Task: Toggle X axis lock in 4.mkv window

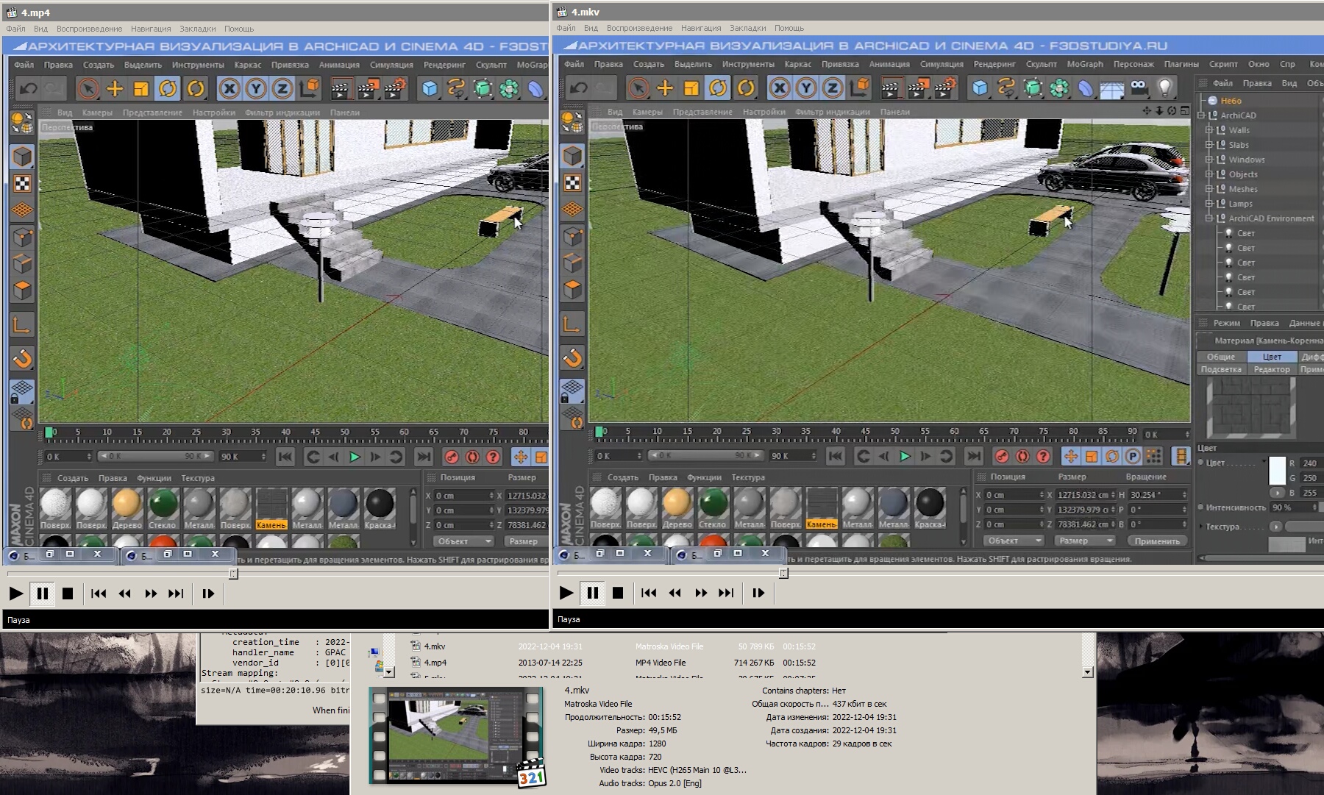Action: [780, 88]
